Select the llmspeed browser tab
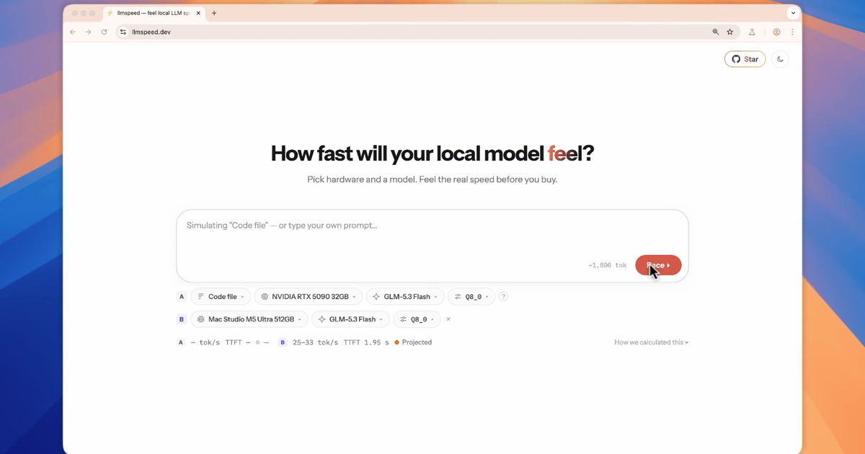The width and height of the screenshot is (865, 454). 154,13
